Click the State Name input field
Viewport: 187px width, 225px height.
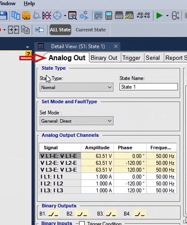149,87
